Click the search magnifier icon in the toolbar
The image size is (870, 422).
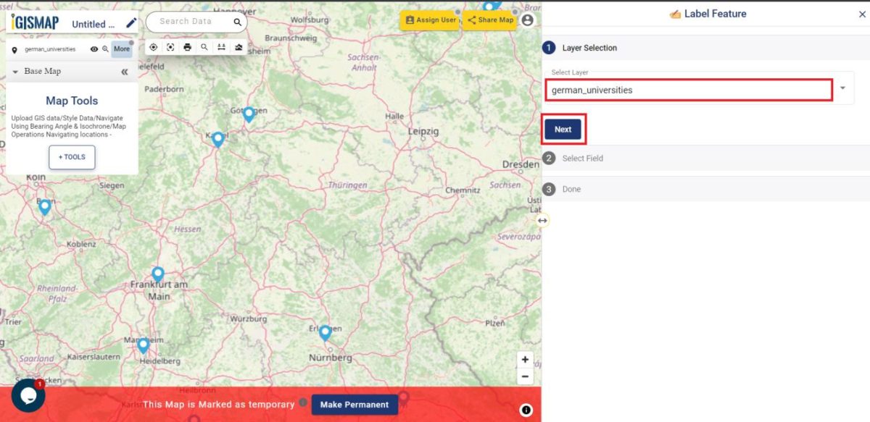pos(204,47)
